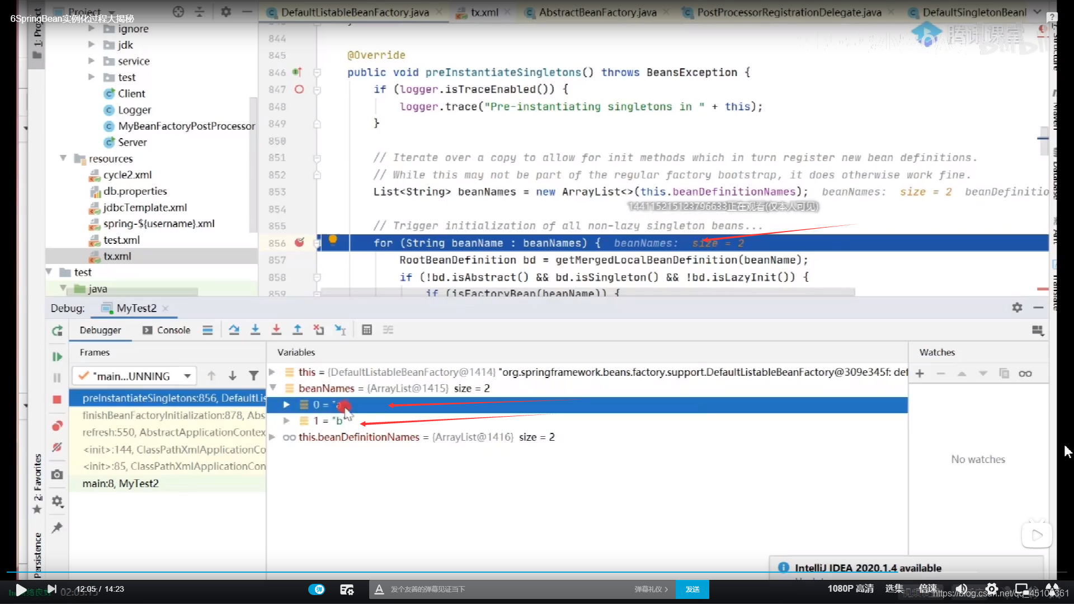
Task: Hide the Debug tool window
Action: [1038, 308]
